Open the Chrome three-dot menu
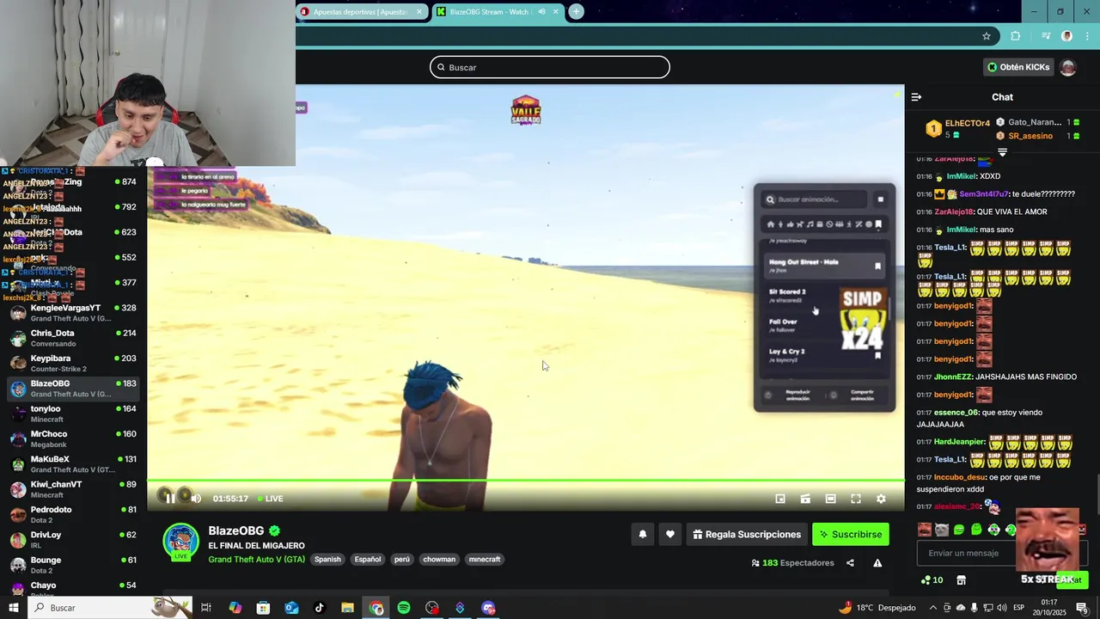 click(x=1086, y=36)
